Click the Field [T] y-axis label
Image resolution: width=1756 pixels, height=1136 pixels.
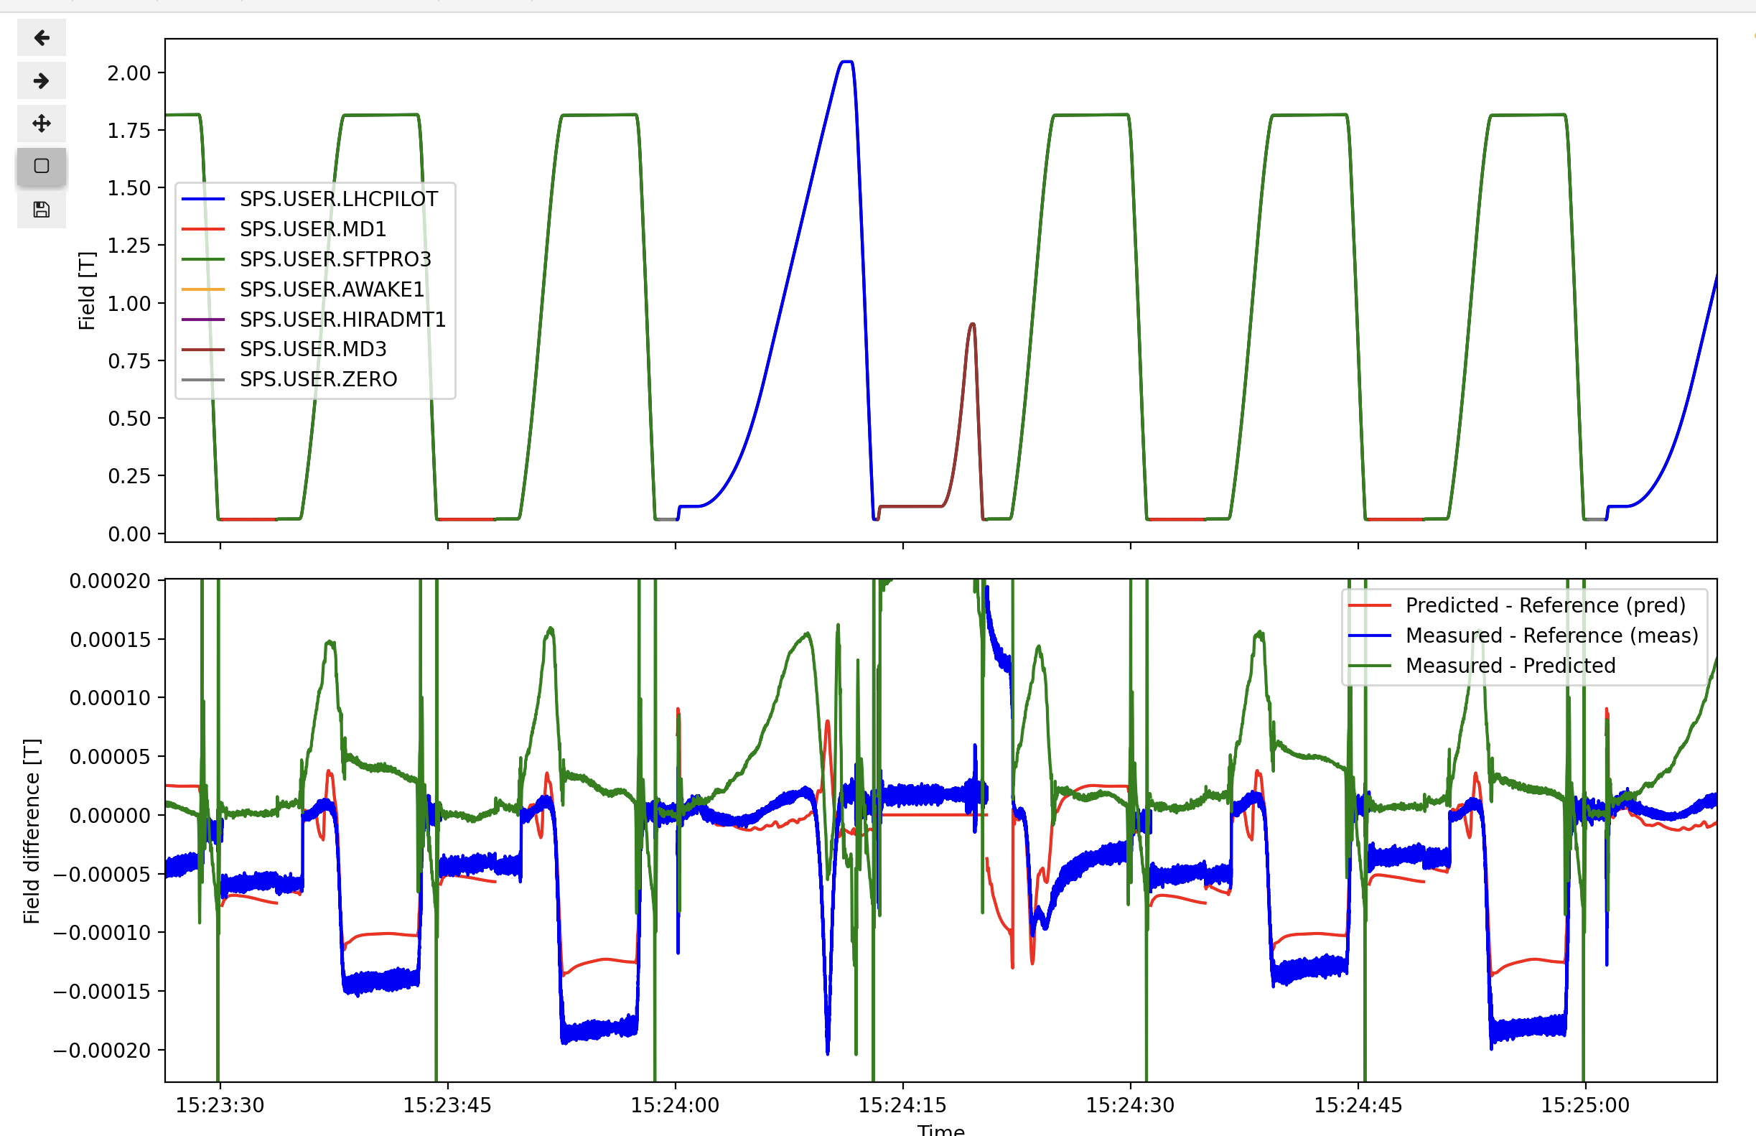coord(87,291)
